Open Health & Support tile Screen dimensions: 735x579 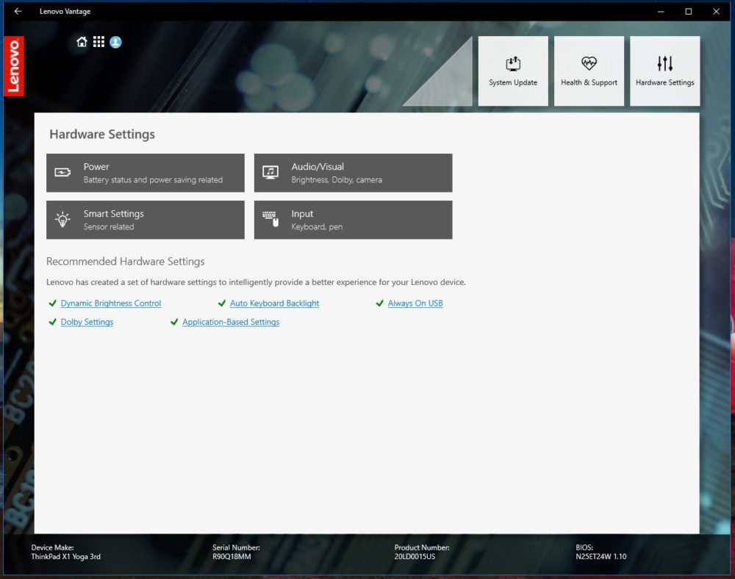click(589, 71)
